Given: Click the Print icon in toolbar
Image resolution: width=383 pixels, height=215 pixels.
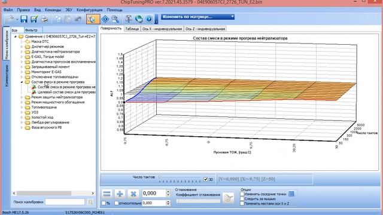Looking at the screenshot, I should click(x=44, y=19).
